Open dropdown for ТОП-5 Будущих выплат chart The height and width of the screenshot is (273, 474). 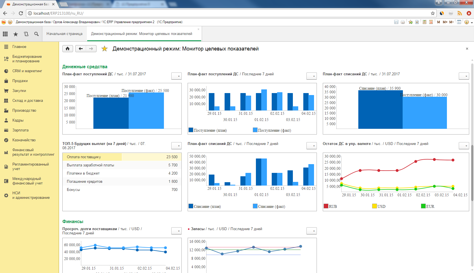tap(176, 146)
